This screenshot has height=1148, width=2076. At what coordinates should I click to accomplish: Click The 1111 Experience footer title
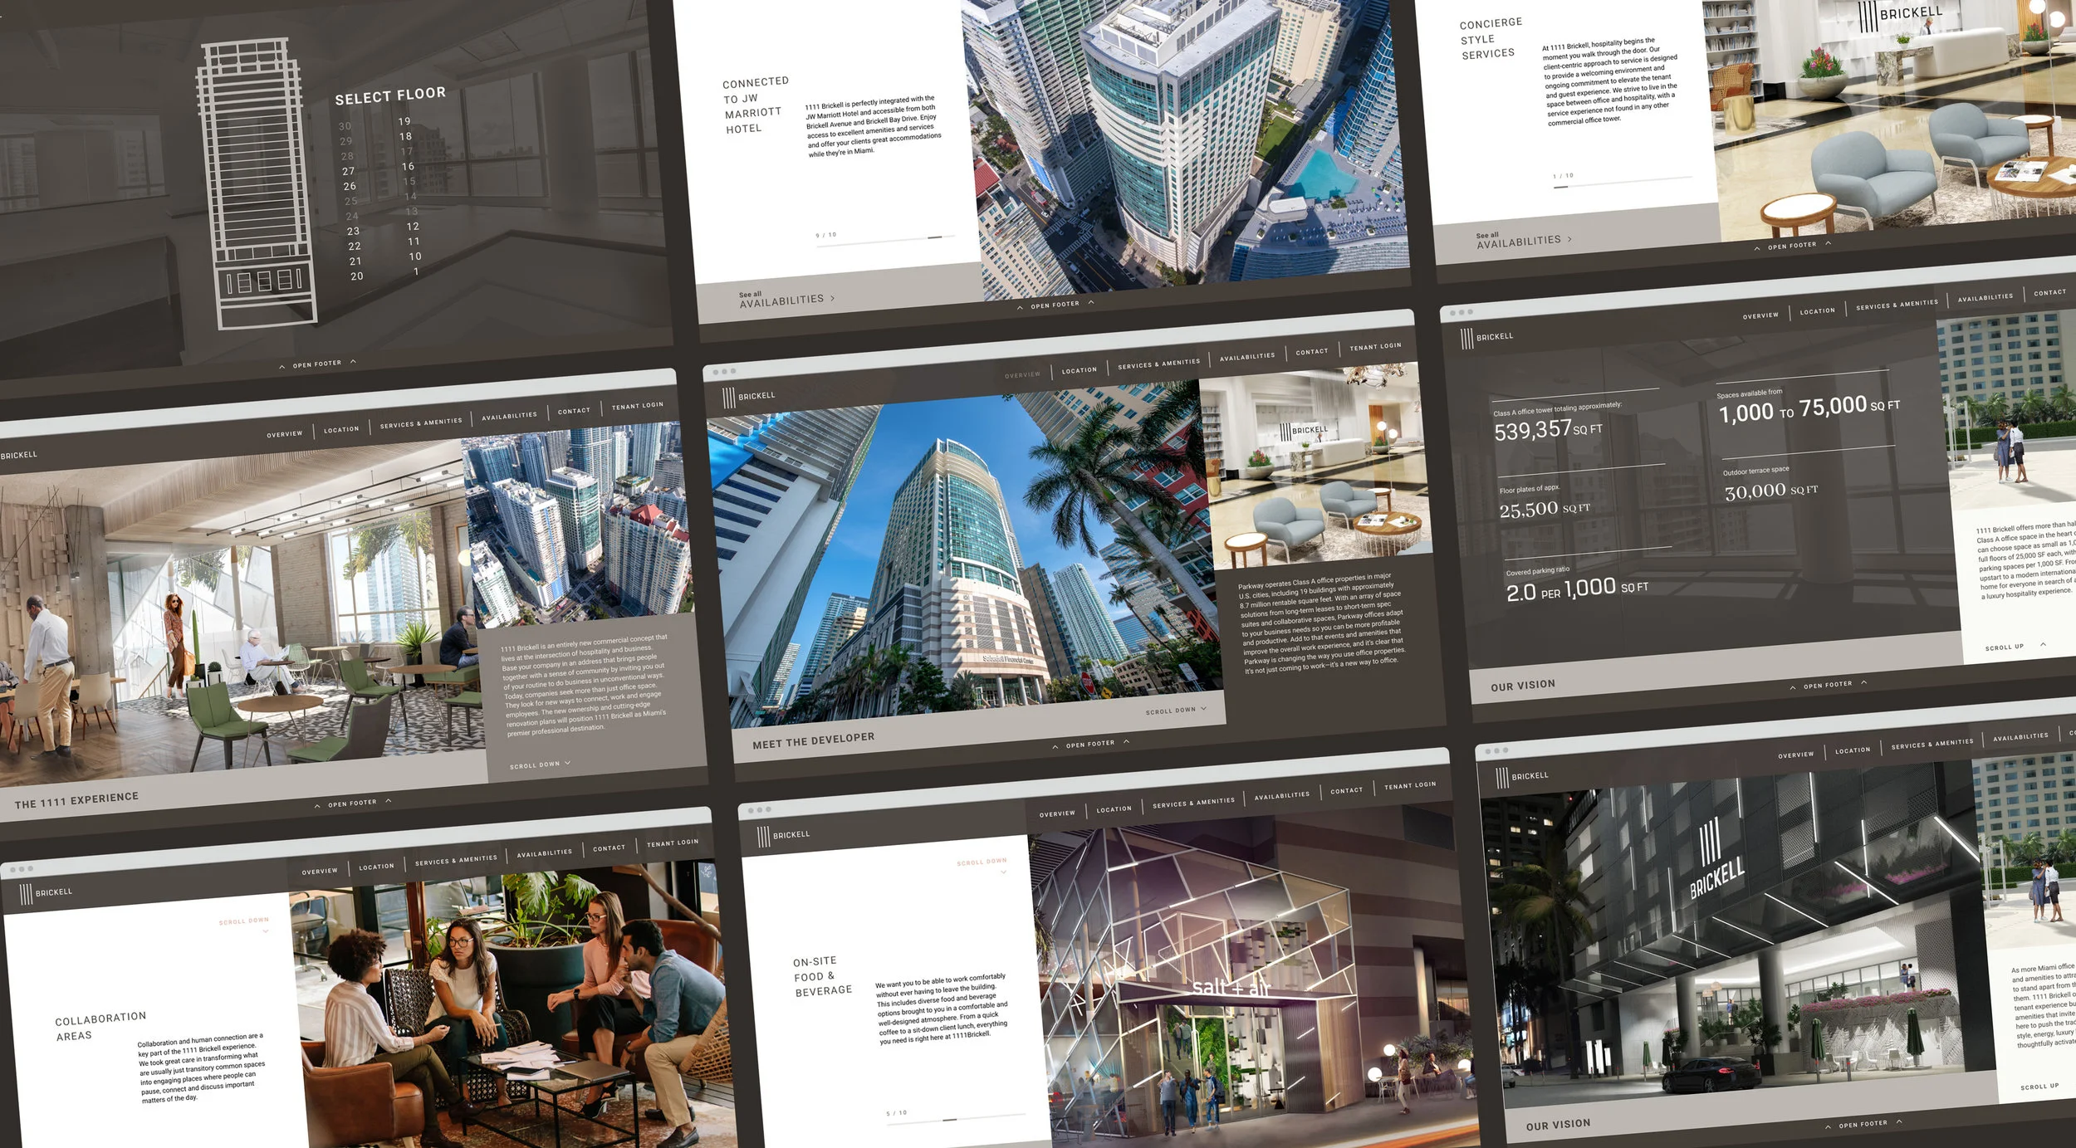[76, 800]
